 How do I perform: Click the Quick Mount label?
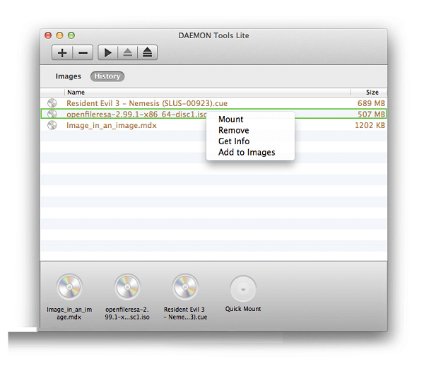point(243,309)
